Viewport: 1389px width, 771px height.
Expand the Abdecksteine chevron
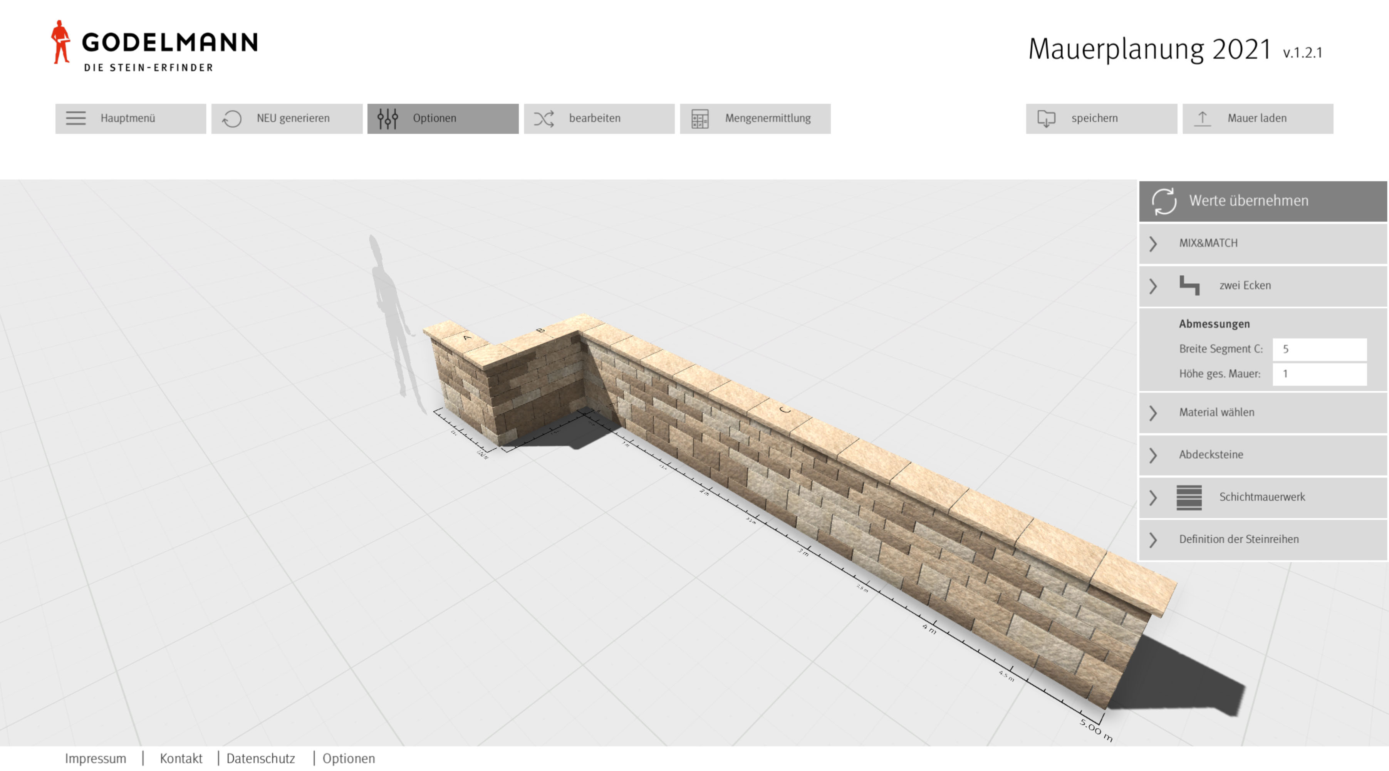pos(1153,455)
